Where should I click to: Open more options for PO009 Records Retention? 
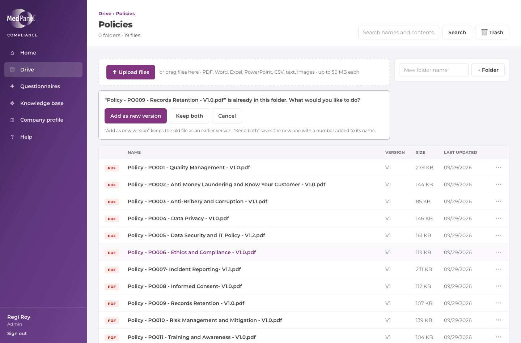499,303
